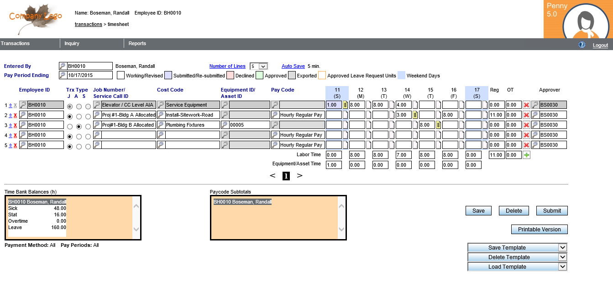This screenshot has width=613, height=281.
Task: Click the red X clear icon in row 2
Action: [x=526, y=115]
